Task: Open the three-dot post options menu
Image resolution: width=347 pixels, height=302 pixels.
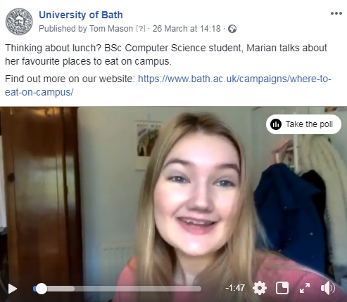Action: (x=336, y=13)
